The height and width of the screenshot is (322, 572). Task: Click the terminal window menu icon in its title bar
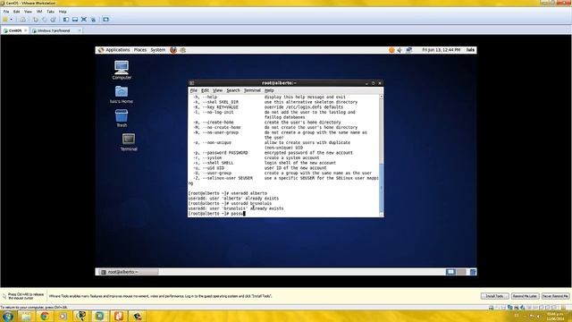192,83
